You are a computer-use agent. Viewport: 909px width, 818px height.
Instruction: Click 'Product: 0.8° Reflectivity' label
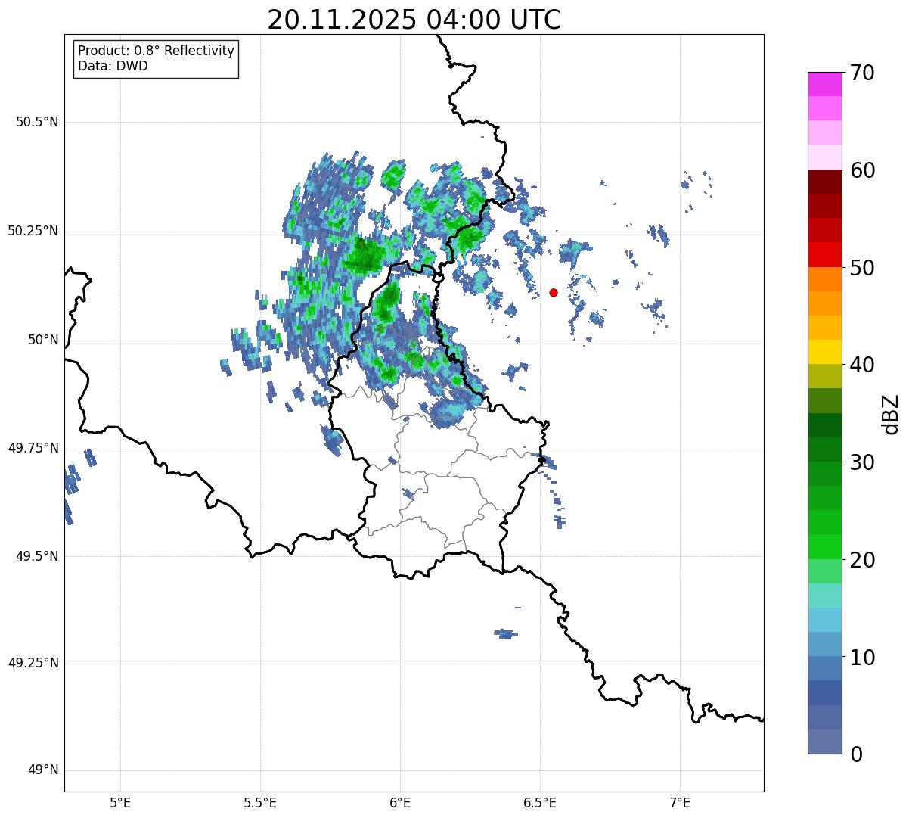point(157,51)
